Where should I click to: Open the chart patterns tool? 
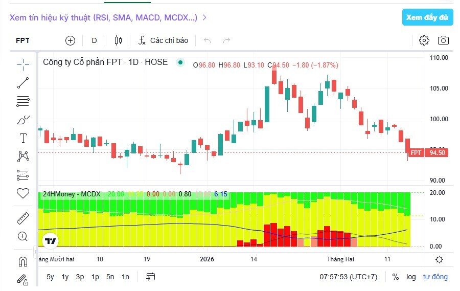click(23, 156)
